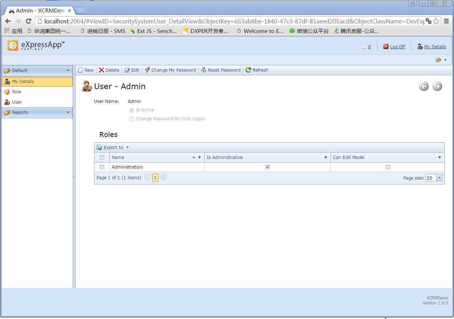This screenshot has height=319, width=454.
Task: Open the Page size dropdown
Action: (x=439, y=178)
